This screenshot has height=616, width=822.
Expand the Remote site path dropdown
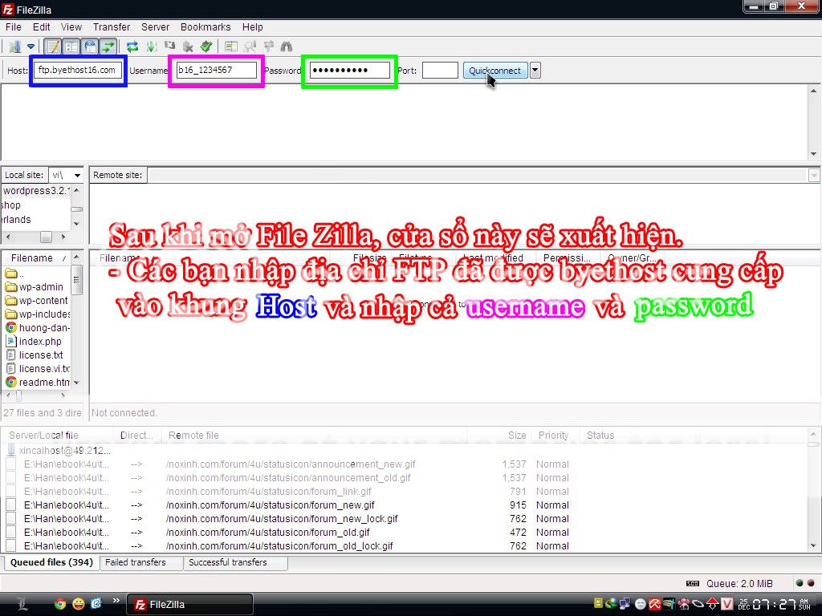tap(814, 176)
